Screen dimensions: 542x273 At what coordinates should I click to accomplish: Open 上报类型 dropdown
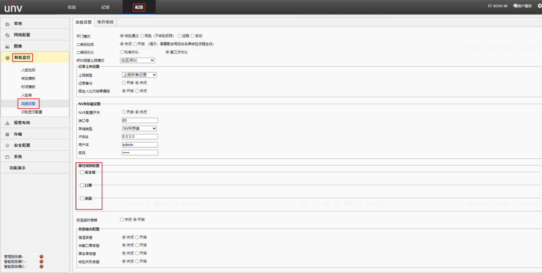pyautogui.click(x=140, y=75)
